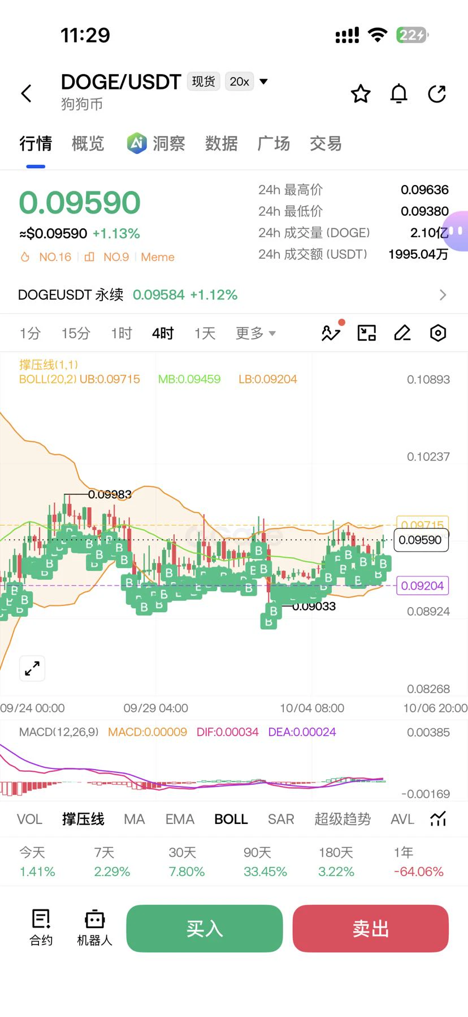Viewport: 468px width, 1017px height.
Task: Open picture-in-picture chart view icon
Action: tap(367, 333)
